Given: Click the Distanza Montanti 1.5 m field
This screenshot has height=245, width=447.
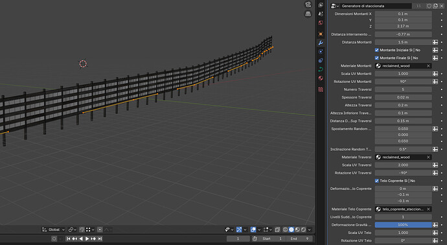Looking at the screenshot, I should (x=403, y=42).
